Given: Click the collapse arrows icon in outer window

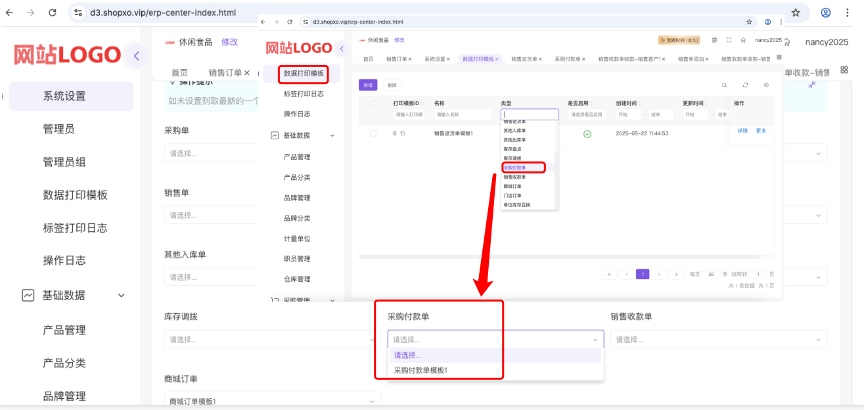Looking at the screenshot, I should tap(812, 84).
